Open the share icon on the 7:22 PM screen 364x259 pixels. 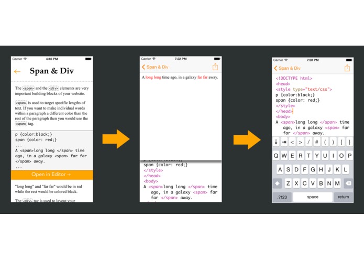(x=215, y=67)
